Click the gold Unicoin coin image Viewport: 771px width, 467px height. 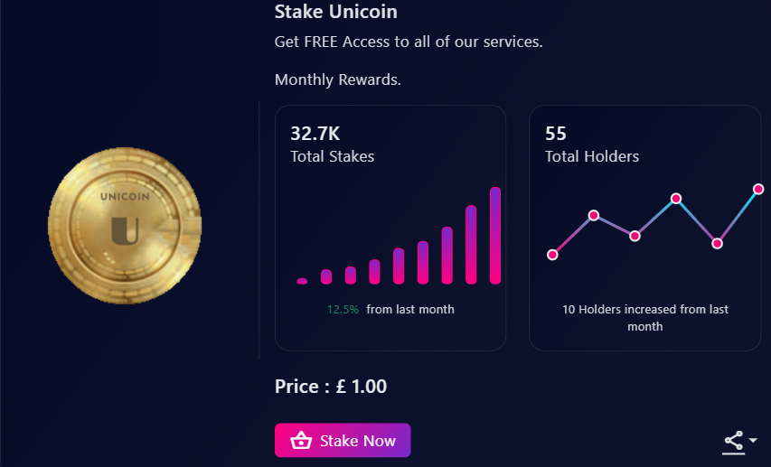pyautogui.click(x=125, y=227)
